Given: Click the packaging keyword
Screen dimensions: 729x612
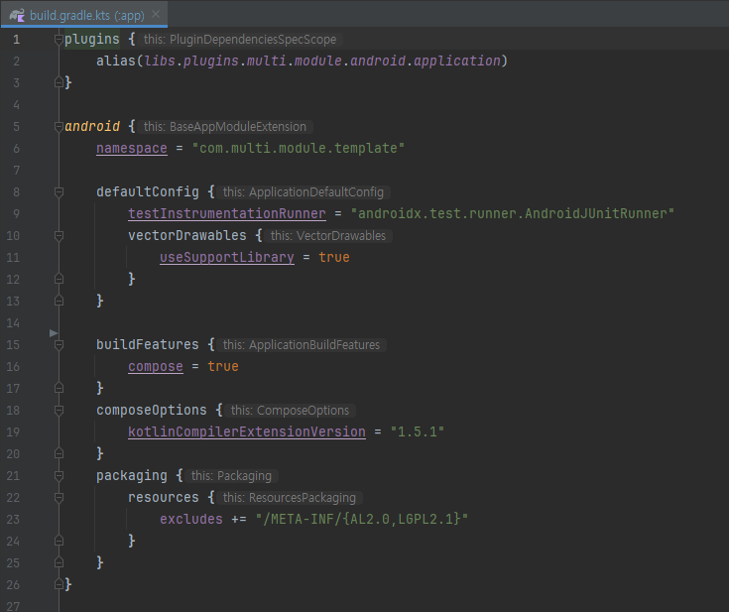Looking at the screenshot, I should [x=132, y=476].
